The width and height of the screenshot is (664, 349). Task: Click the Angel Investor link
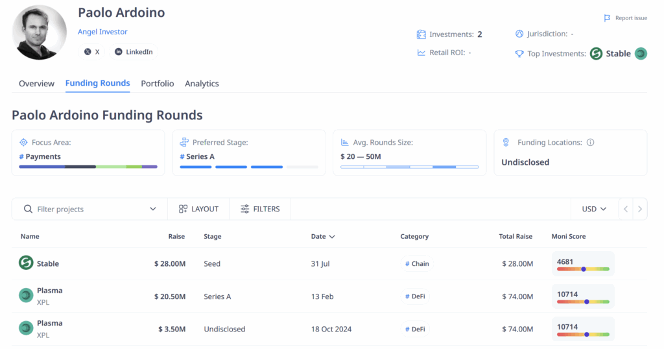click(x=102, y=32)
